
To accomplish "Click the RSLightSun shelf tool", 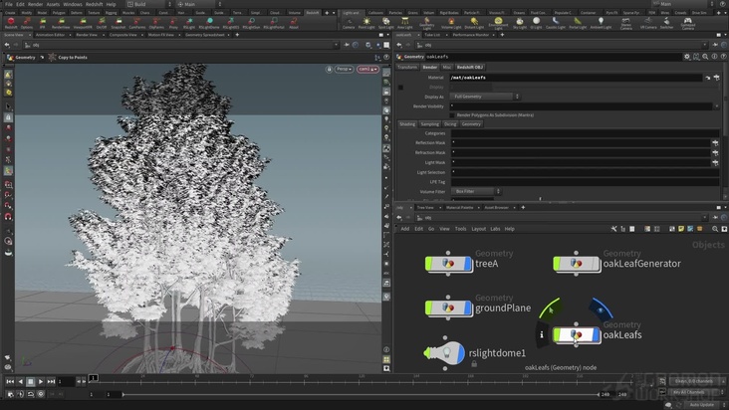I will tap(251, 23).
